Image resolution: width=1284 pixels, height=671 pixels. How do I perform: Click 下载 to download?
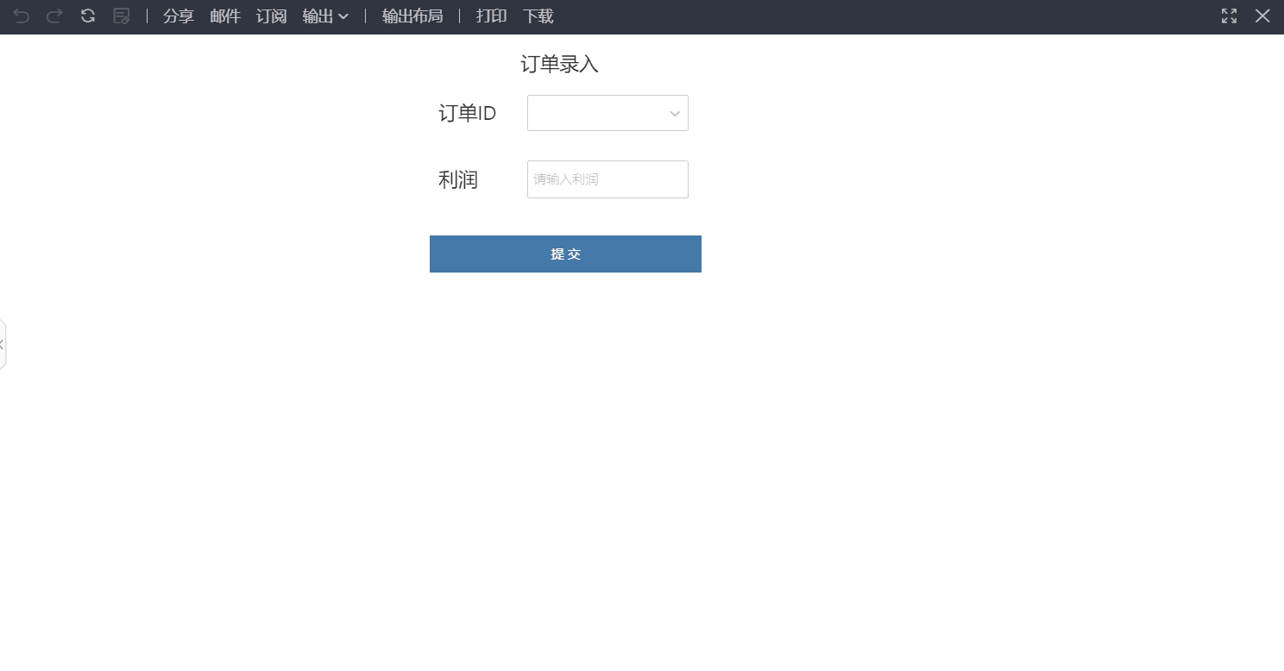coord(538,16)
